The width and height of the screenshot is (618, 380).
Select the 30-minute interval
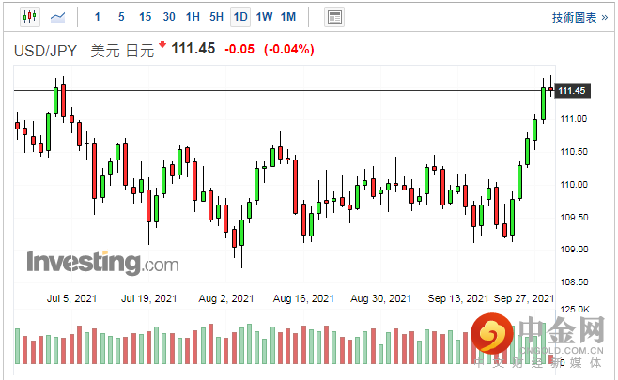click(169, 17)
